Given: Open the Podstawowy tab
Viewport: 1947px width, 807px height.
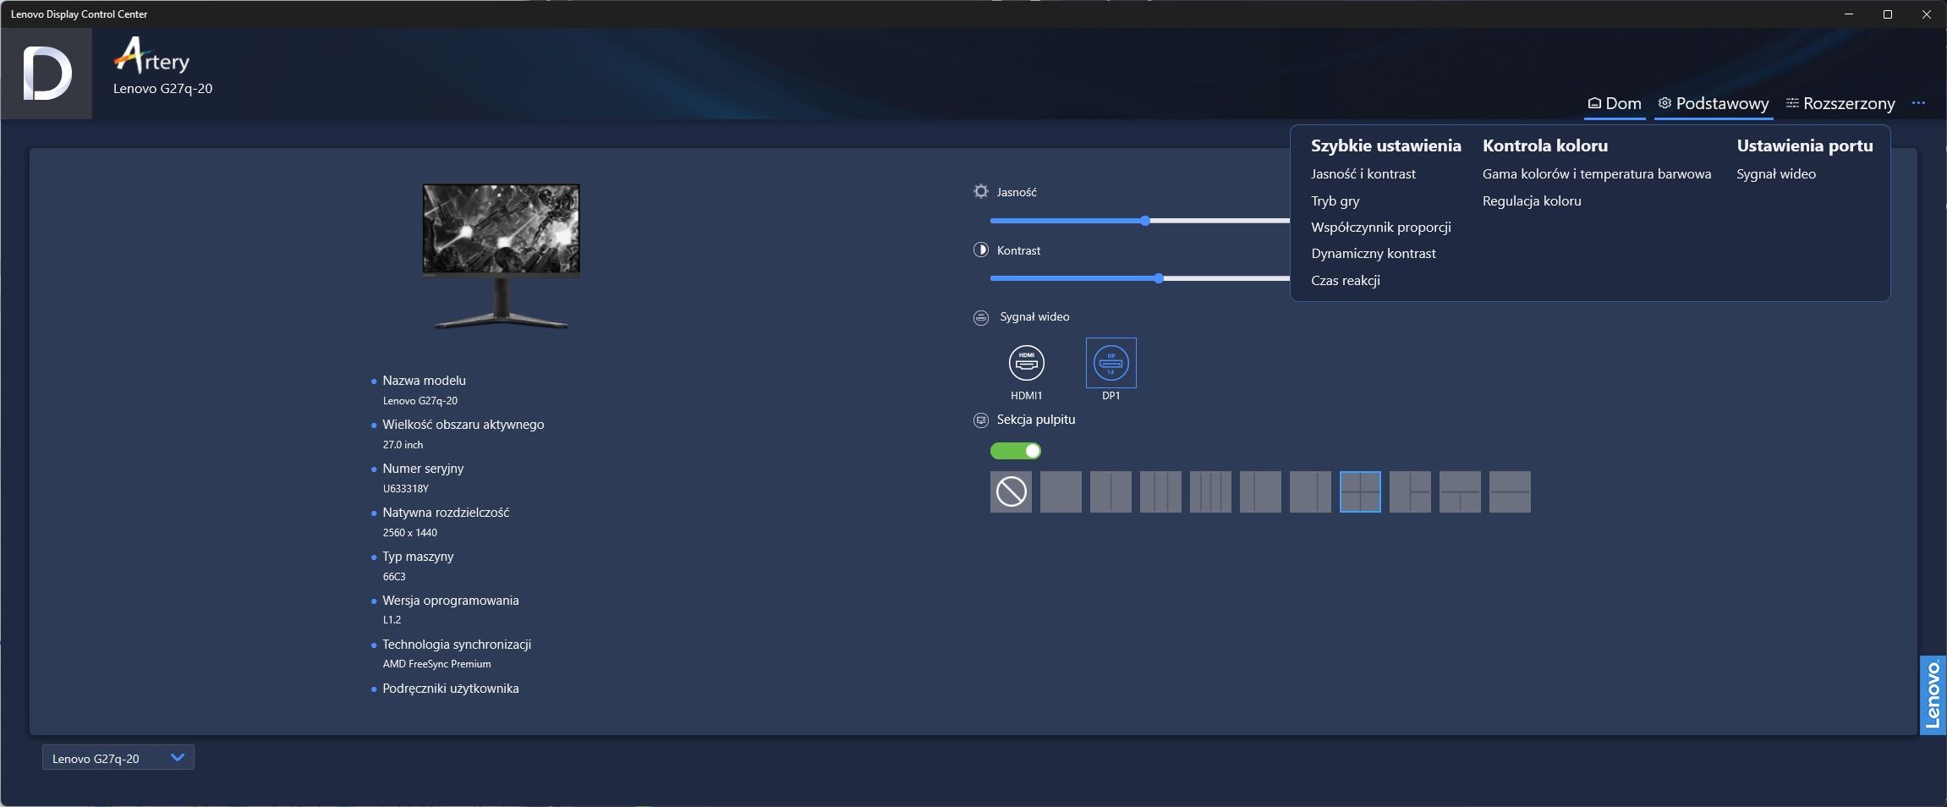Looking at the screenshot, I should click(1714, 103).
